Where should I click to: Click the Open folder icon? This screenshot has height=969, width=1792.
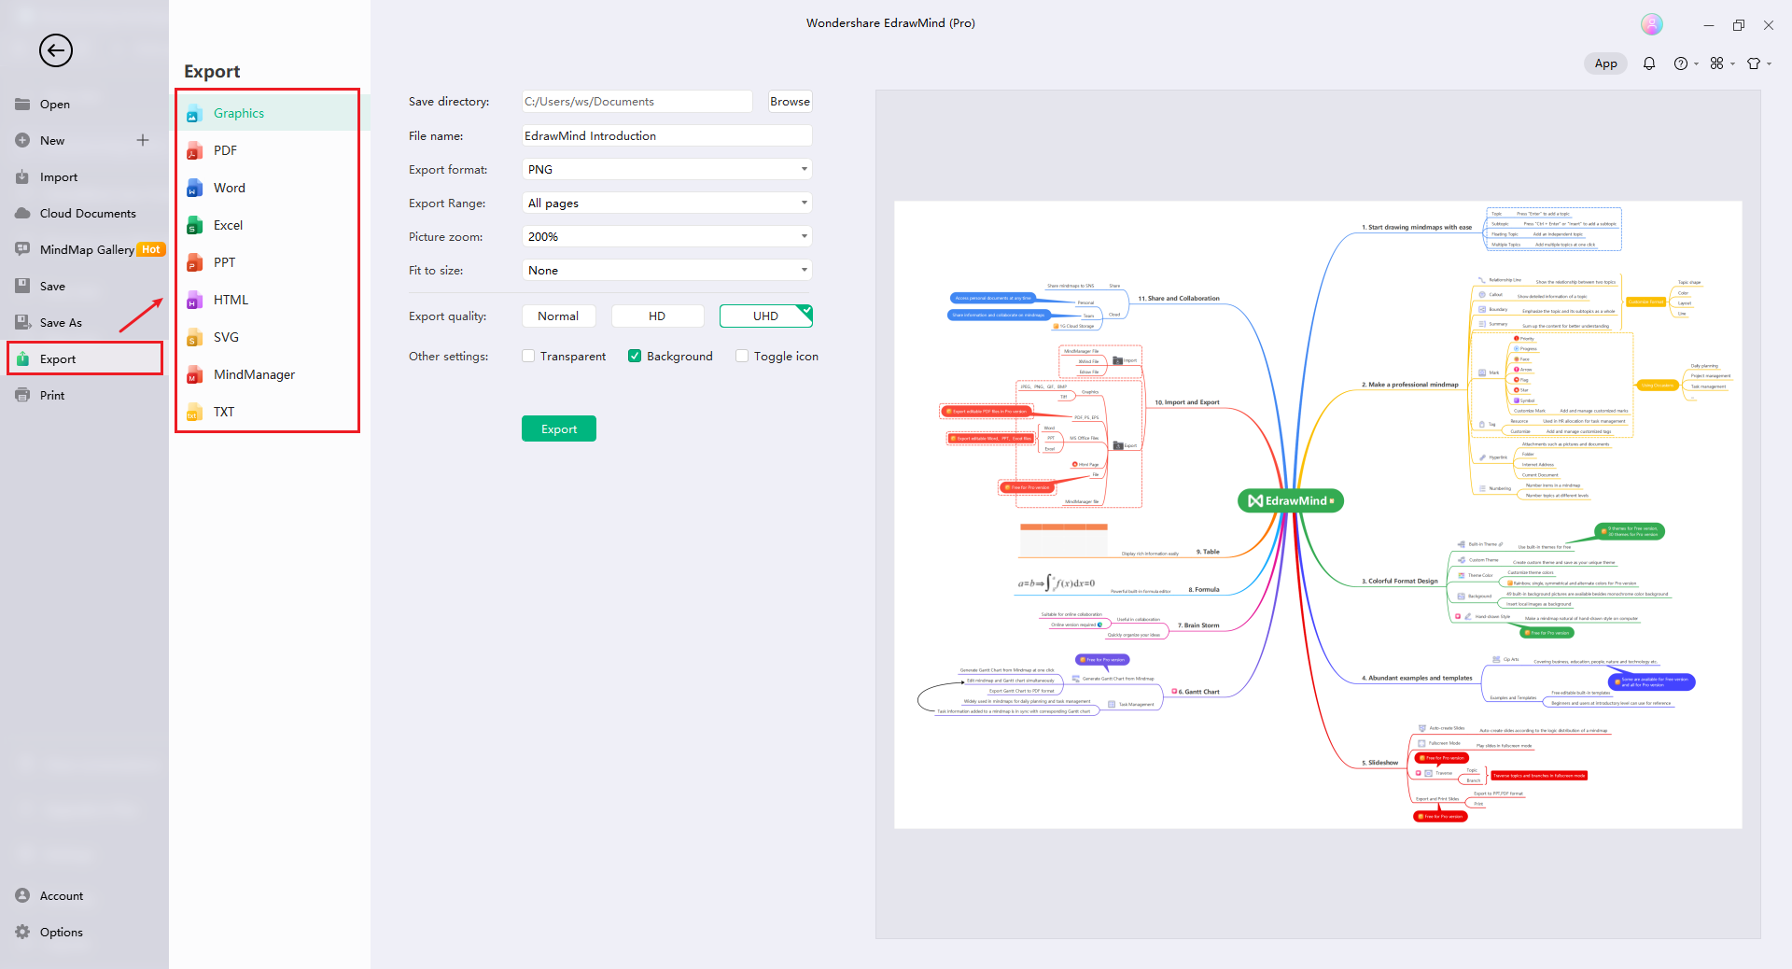(x=22, y=104)
